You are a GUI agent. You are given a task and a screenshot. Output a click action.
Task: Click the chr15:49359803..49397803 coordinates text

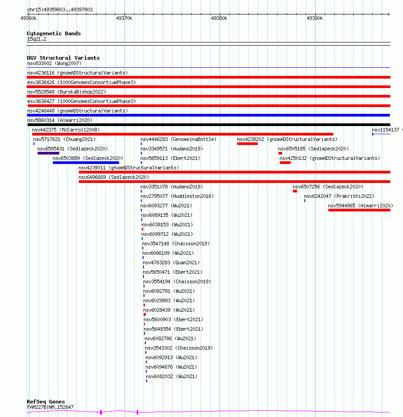pos(60,9)
